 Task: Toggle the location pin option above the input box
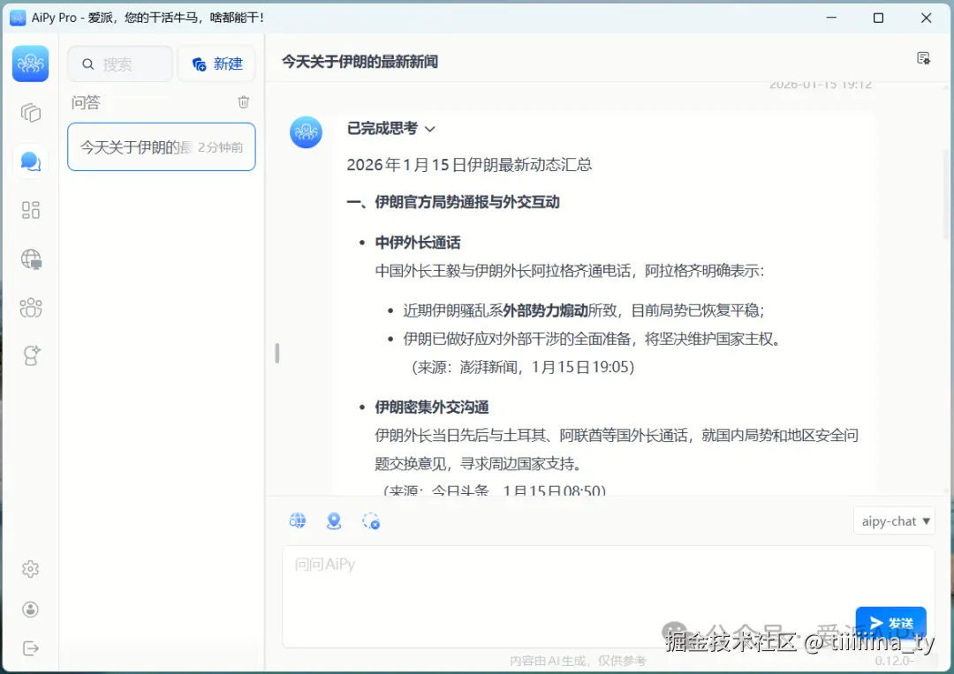(334, 520)
